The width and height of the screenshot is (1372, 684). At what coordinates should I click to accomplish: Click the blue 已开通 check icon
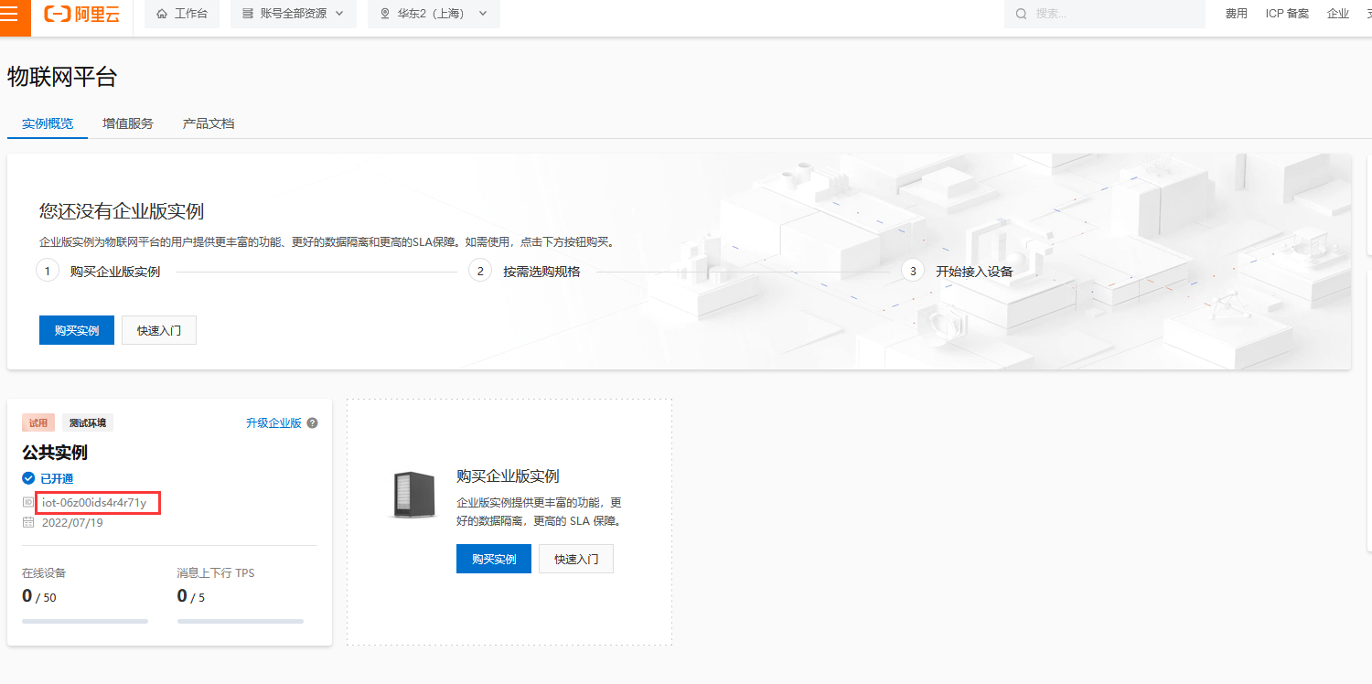pos(28,478)
